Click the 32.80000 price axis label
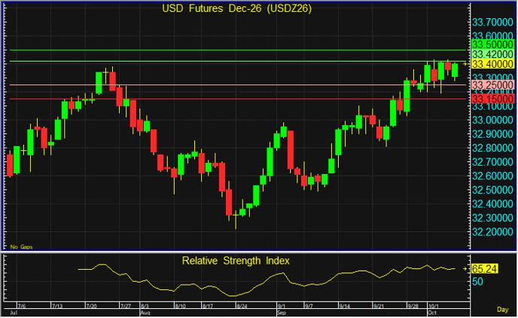This screenshot has width=518, height=318. pos(492,148)
